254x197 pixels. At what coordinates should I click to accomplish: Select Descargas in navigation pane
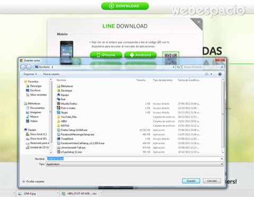tap(34, 86)
